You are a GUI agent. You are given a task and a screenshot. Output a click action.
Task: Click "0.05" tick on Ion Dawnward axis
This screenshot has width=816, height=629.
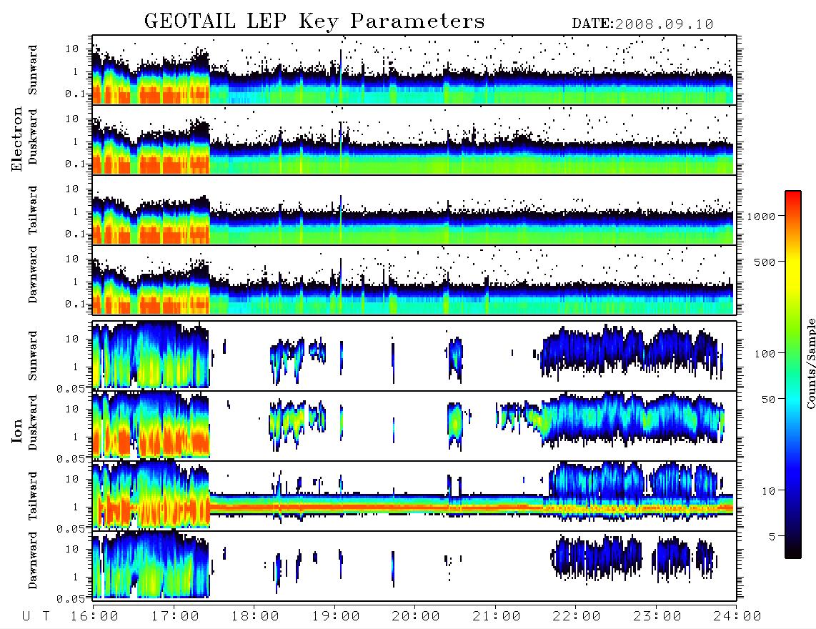pos(70,599)
